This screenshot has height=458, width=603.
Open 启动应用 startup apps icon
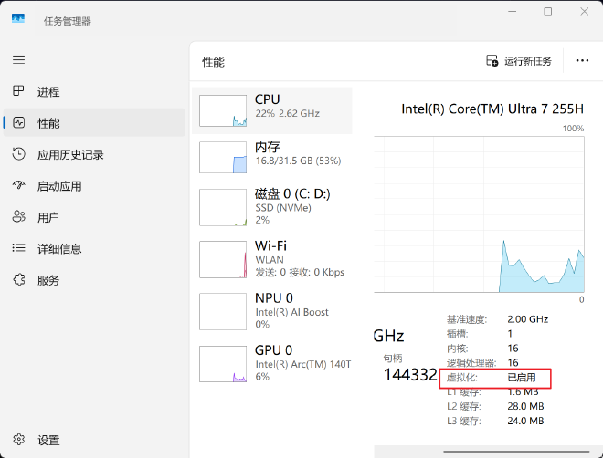[x=18, y=186]
